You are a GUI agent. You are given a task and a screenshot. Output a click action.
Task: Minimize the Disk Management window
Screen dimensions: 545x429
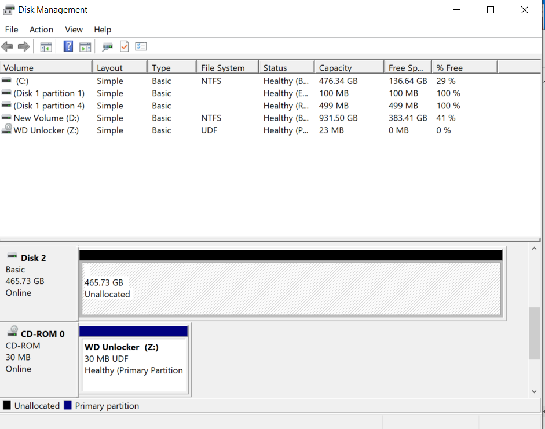(x=457, y=10)
